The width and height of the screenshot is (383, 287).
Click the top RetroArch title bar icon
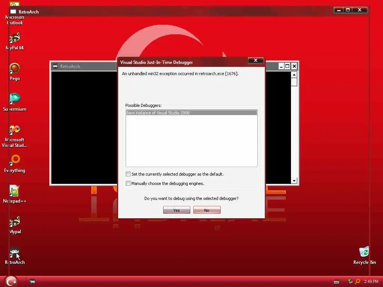tap(13, 12)
